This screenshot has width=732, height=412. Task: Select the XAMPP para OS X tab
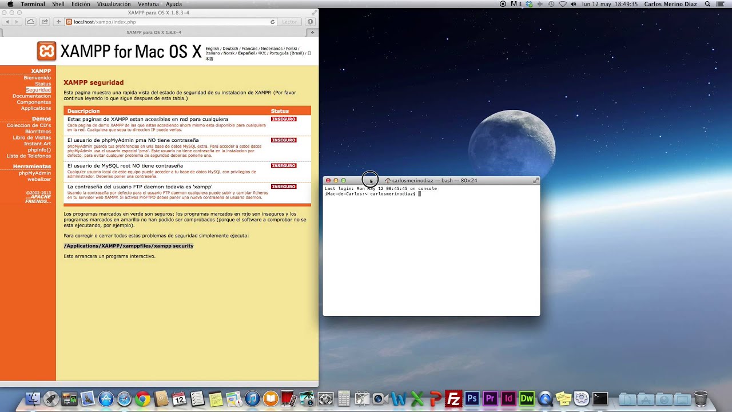[154, 32]
